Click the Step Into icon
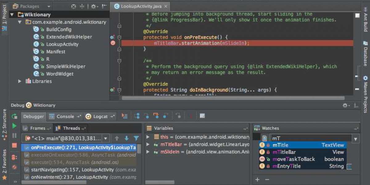Viewport: 370px width, 185px height. [x=146, y=116]
